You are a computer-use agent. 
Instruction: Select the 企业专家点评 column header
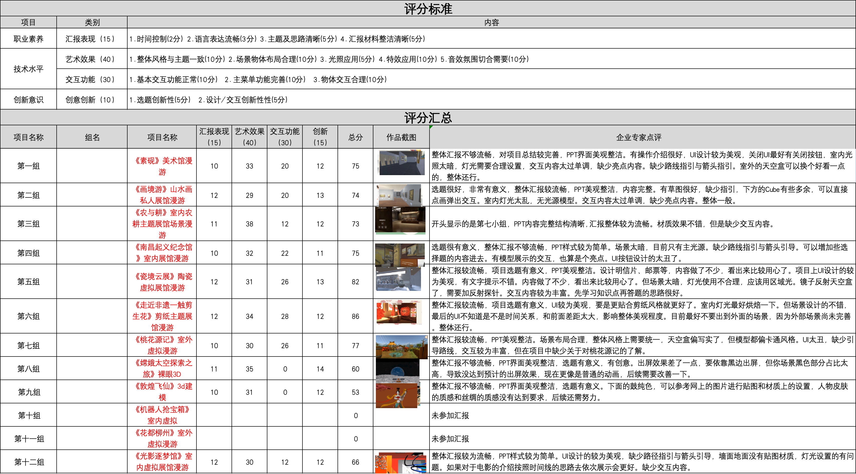(642, 137)
